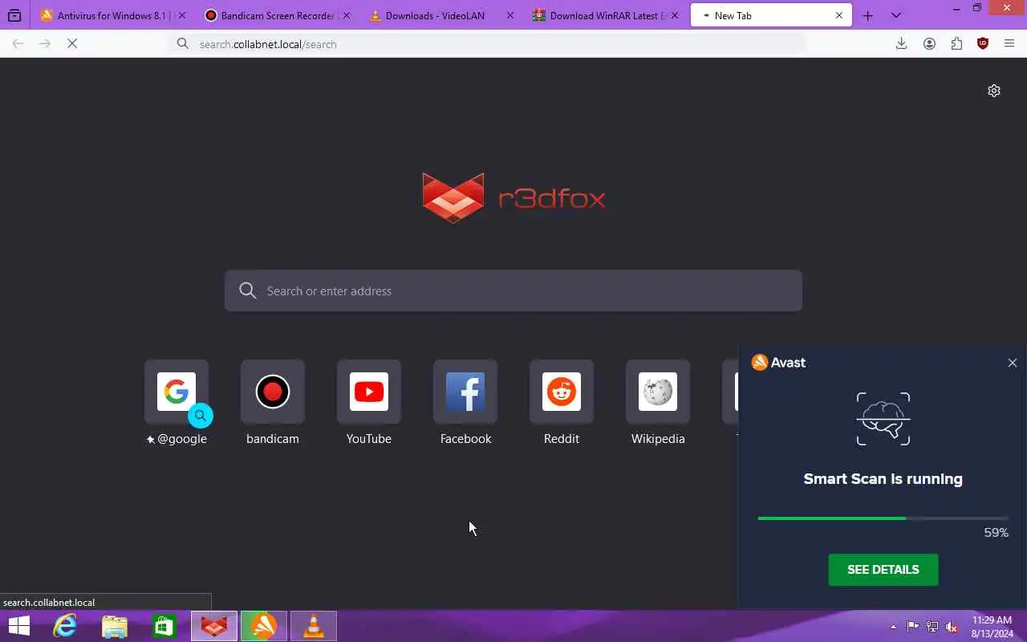Click the muted volume tray icon

[x=952, y=627]
